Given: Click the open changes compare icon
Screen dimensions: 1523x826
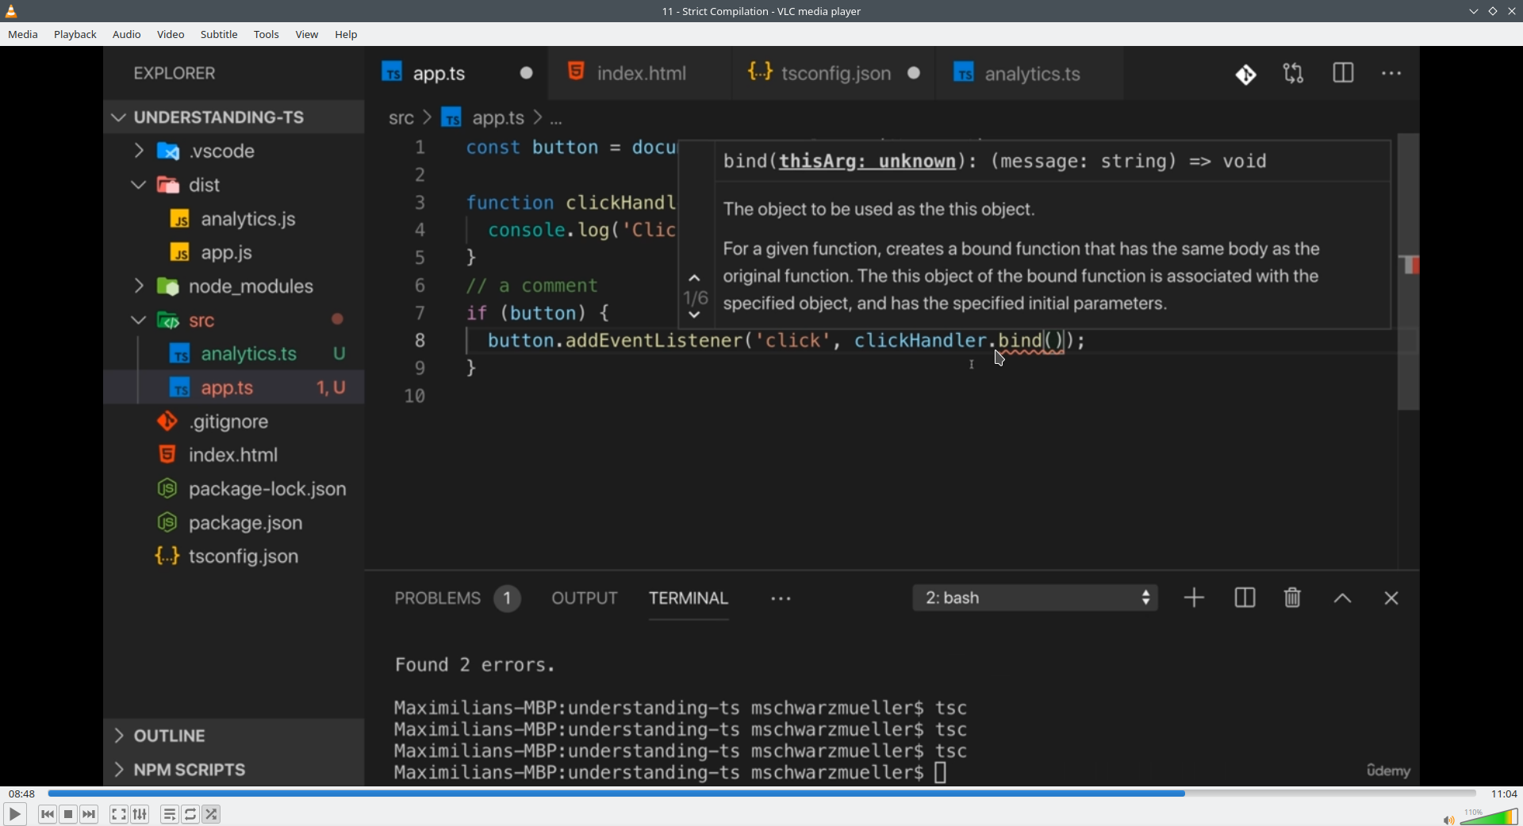Looking at the screenshot, I should 1294,75.
